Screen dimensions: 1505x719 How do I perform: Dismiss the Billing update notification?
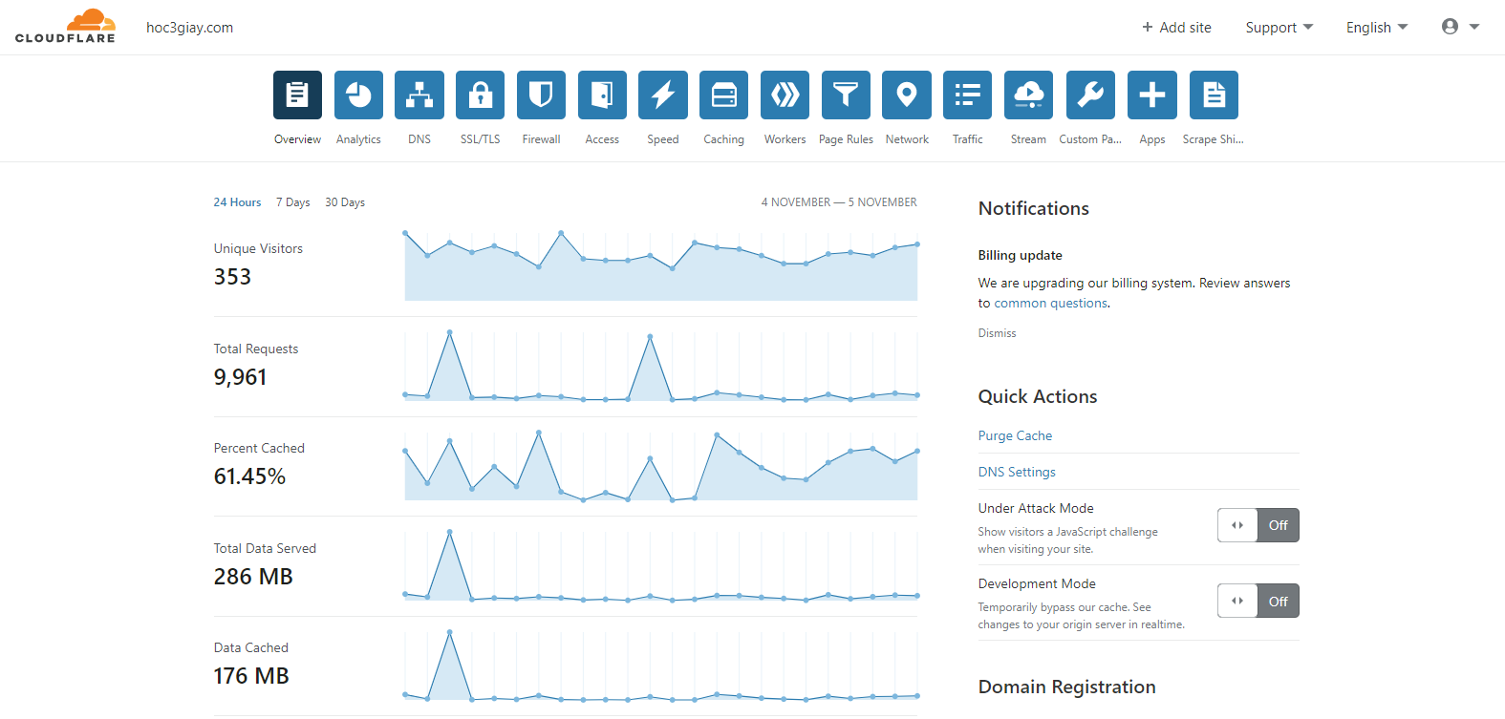997,333
